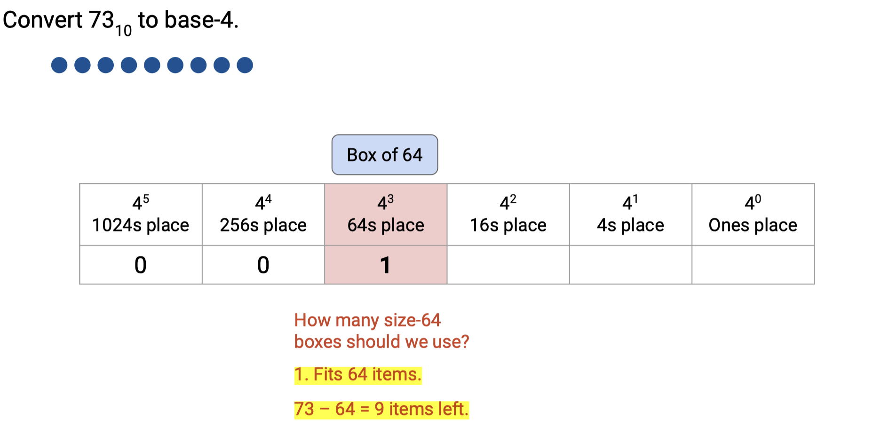
Task: Click the last blue dot in the row
Action: tap(245, 65)
